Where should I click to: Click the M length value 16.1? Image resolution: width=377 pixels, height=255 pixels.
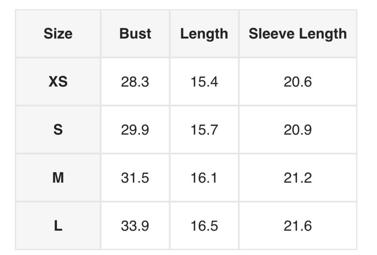point(204,178)
